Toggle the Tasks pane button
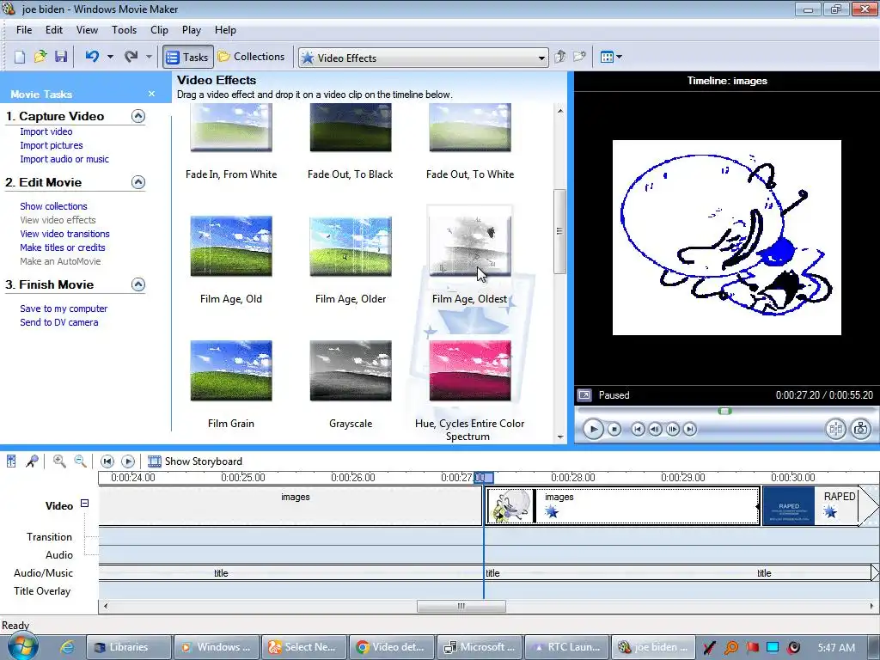This screenshot has width=880, height=660. pyautogui.click(x=188, y=57)
